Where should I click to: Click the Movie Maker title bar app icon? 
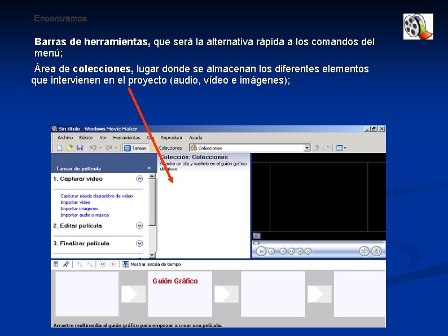point(55,129)
